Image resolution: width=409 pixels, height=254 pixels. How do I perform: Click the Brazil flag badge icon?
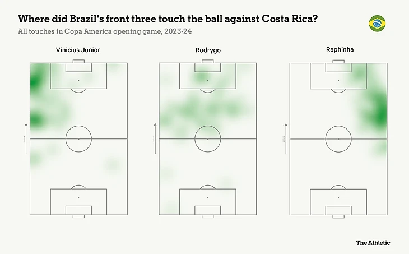coord(377,24)
